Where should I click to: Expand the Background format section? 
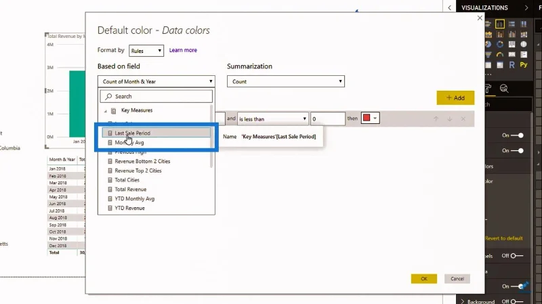pyautogui.click(x=463, y=301)
